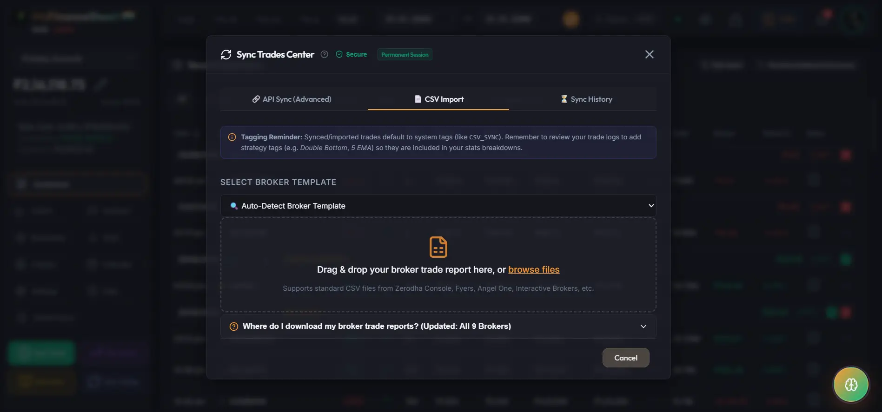This screenshot has height=412, width=882.
Task: Open the Sync History tab
Action: (586, 99)
